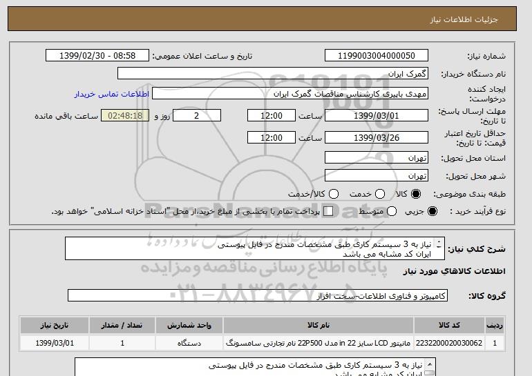The width and height of the screenshot is (532, 376).
Task: Click the response deadline 12:00 time field
Action: (272, 115)
